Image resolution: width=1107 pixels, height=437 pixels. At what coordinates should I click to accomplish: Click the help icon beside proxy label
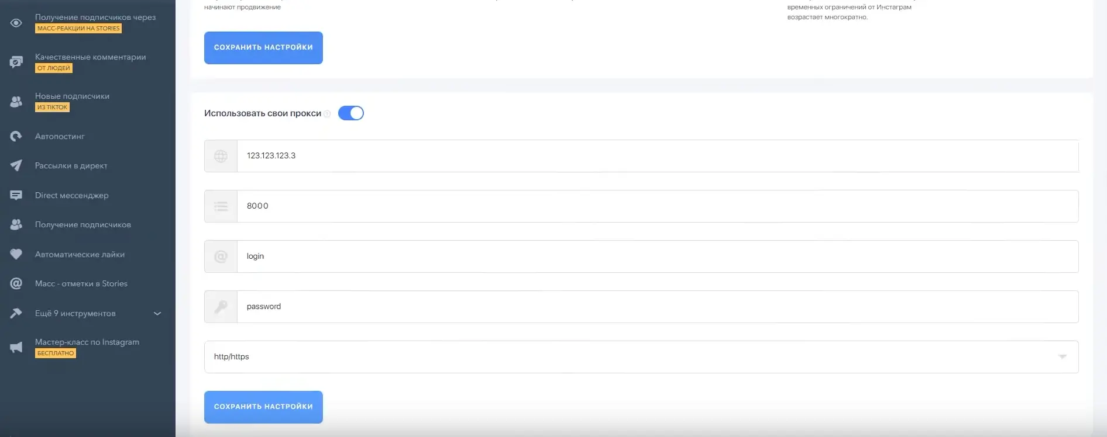pos(327,114)
